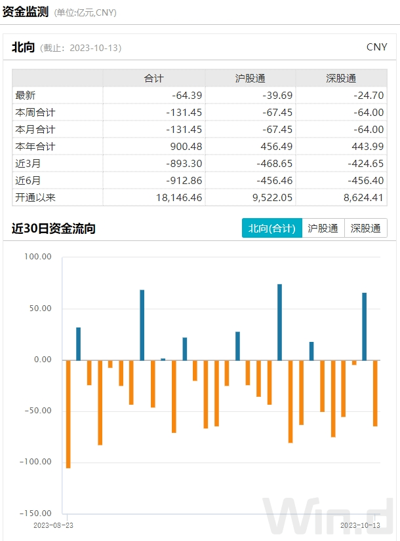
Task: Click the 深股通 table column header
Action: pos(341,78)
